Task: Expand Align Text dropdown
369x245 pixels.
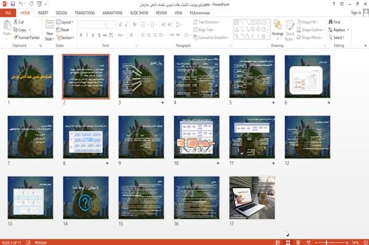Action: (204, 30)
